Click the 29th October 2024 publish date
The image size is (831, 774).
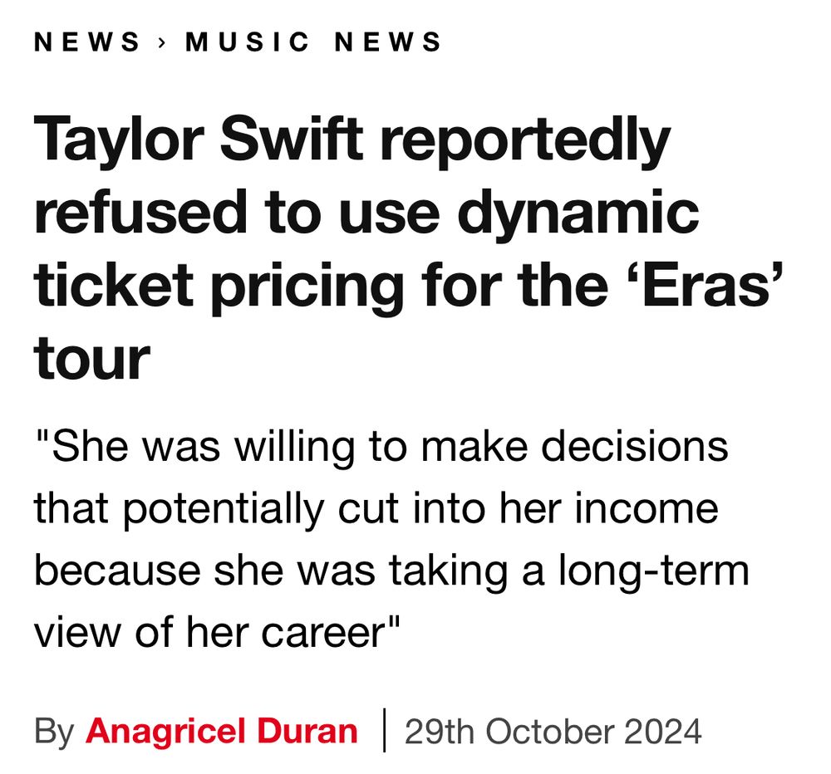[x=553, y=732]
